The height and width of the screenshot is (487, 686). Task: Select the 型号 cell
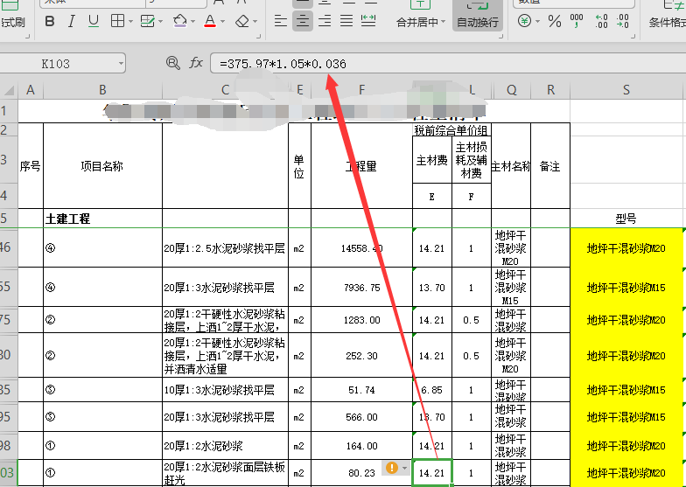(626, 219)
